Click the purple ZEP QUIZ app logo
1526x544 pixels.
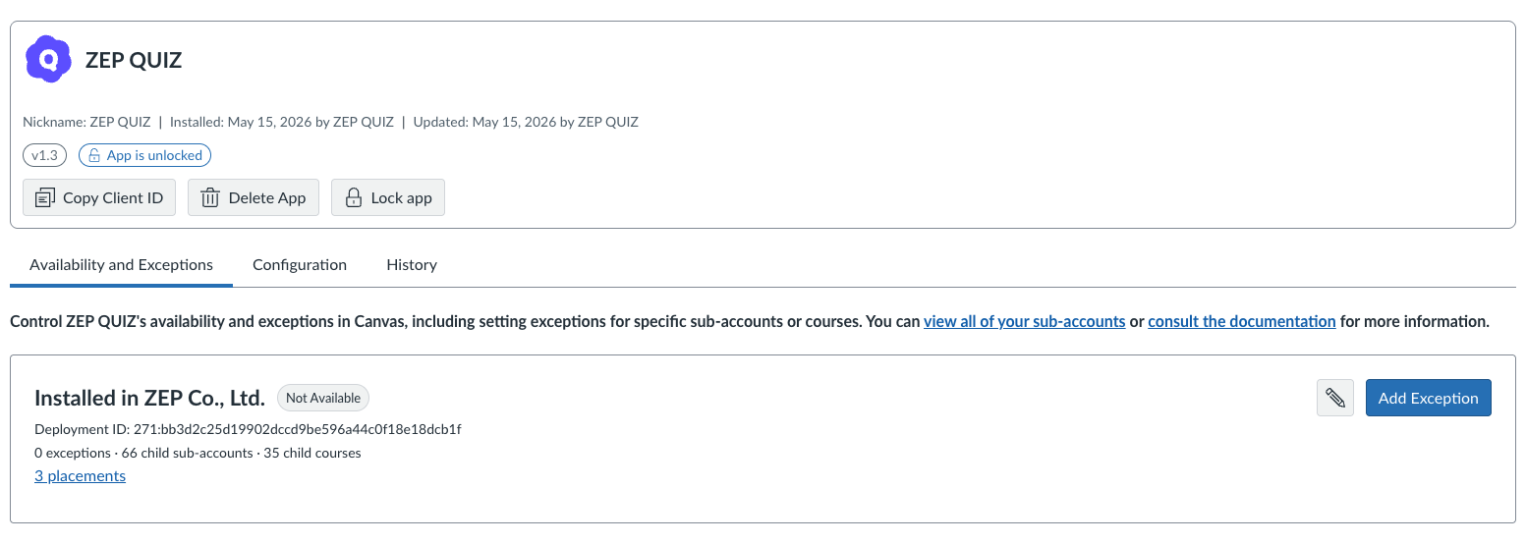[x=48, y=60]
